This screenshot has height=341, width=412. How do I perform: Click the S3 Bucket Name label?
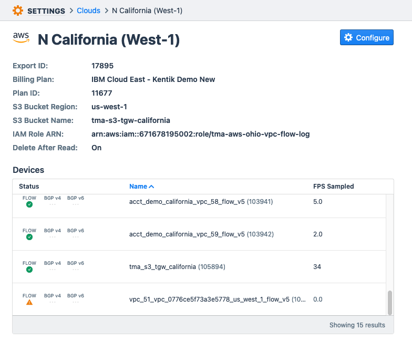(x=43, y=120)
